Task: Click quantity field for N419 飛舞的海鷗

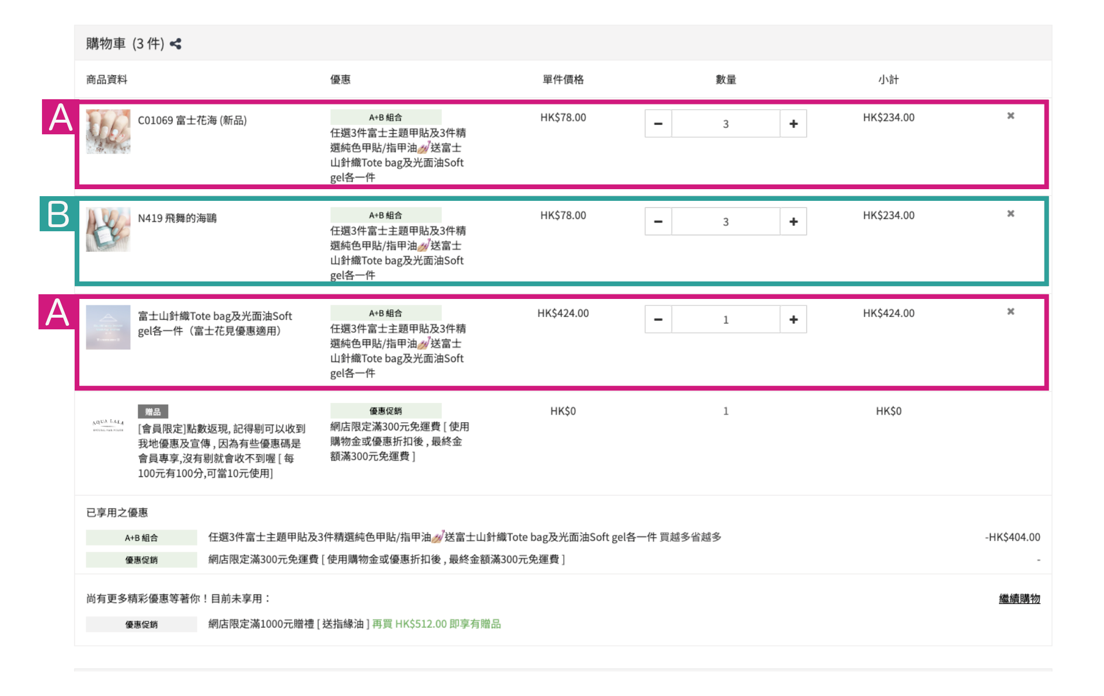Action: click(x=725, y=222)
